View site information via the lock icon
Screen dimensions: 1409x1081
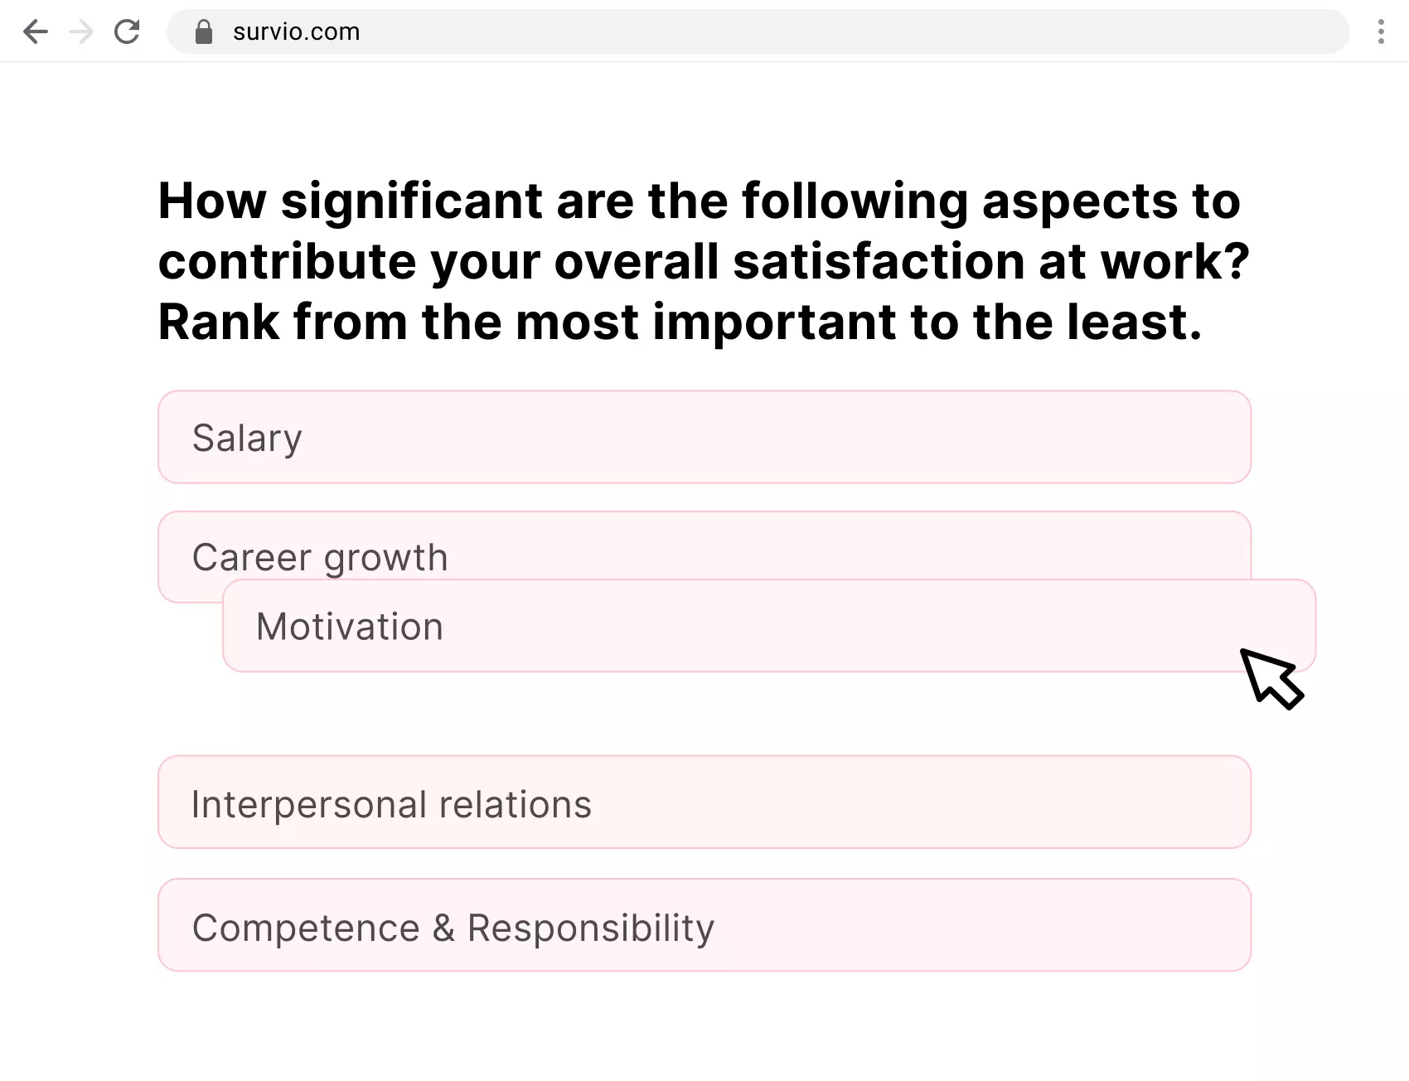[203, 32]
